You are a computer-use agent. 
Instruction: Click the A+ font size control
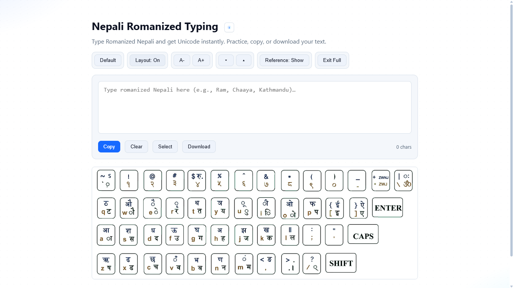[201, 60]
